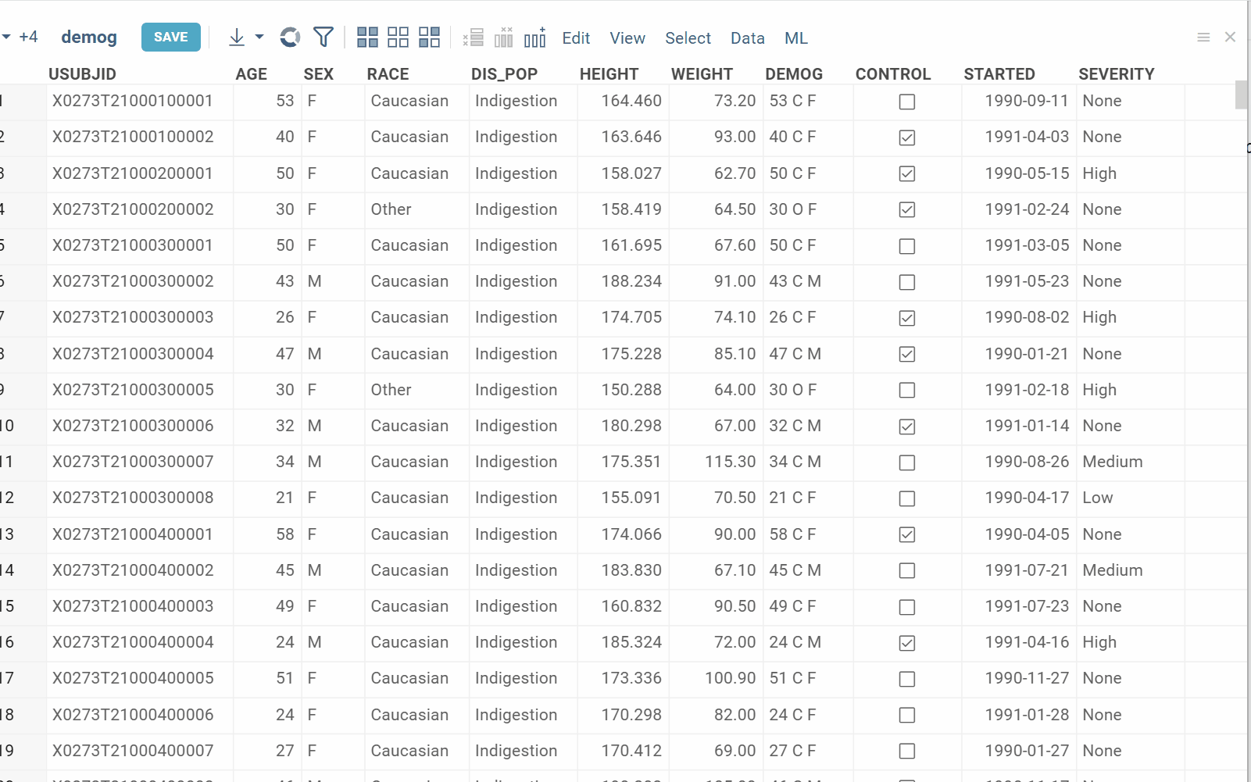This screenshot has width=1251, height=782.
Task: Click the deselect all grid icon
Action: (x=398, y=37)
